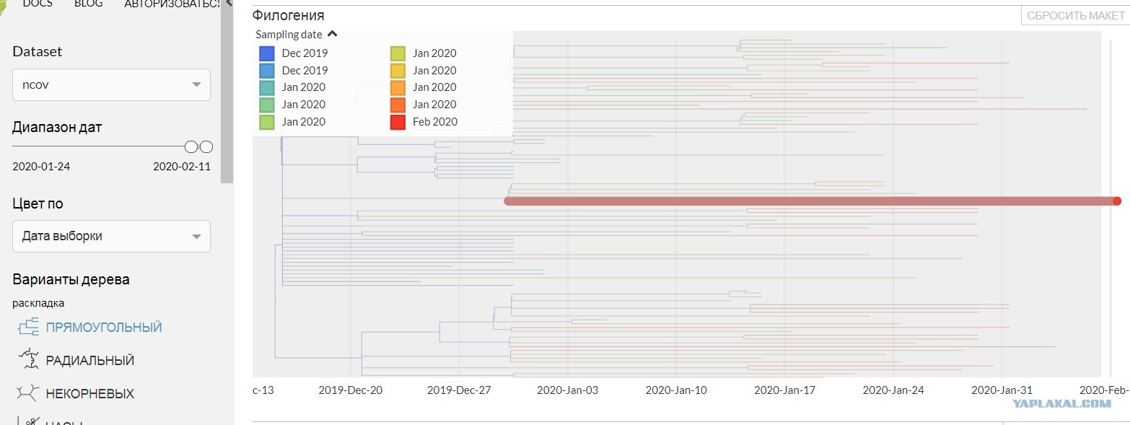Viewport: 1130px width, 425px height.
Task: Click the thick highlighted red branch
Action: pyautogui.click(x=808, y=201)
